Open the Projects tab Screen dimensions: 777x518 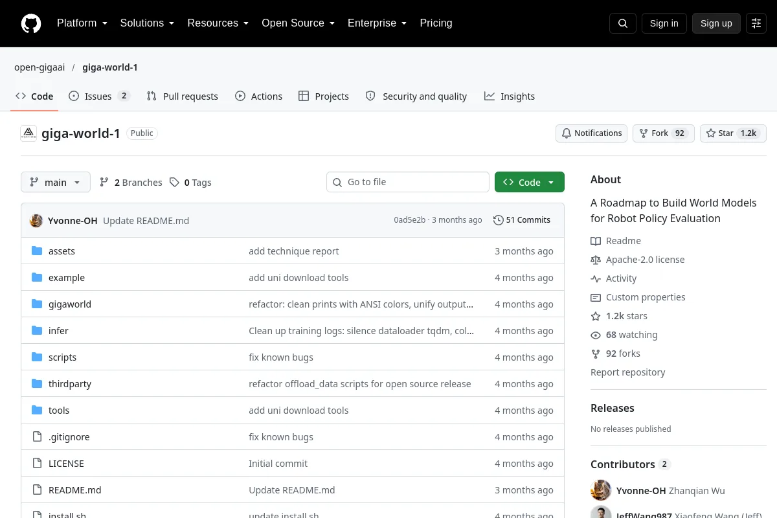[324, 96]
